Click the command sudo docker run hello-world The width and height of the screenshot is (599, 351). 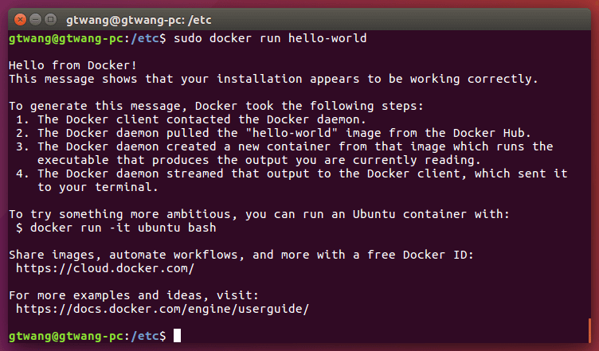tap(270, 38)
